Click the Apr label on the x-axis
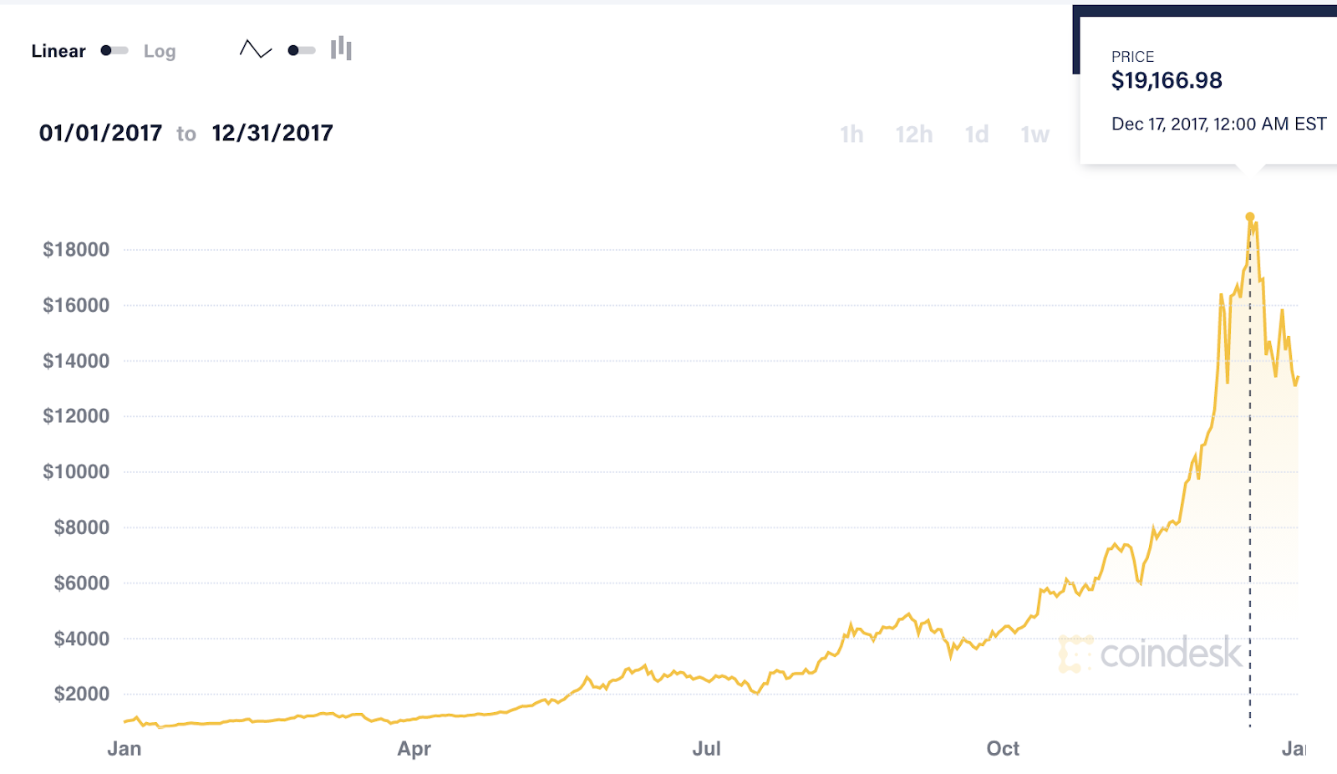Image resolution: width=1337 pixels, height=774 pixels. tap(414, 748)
